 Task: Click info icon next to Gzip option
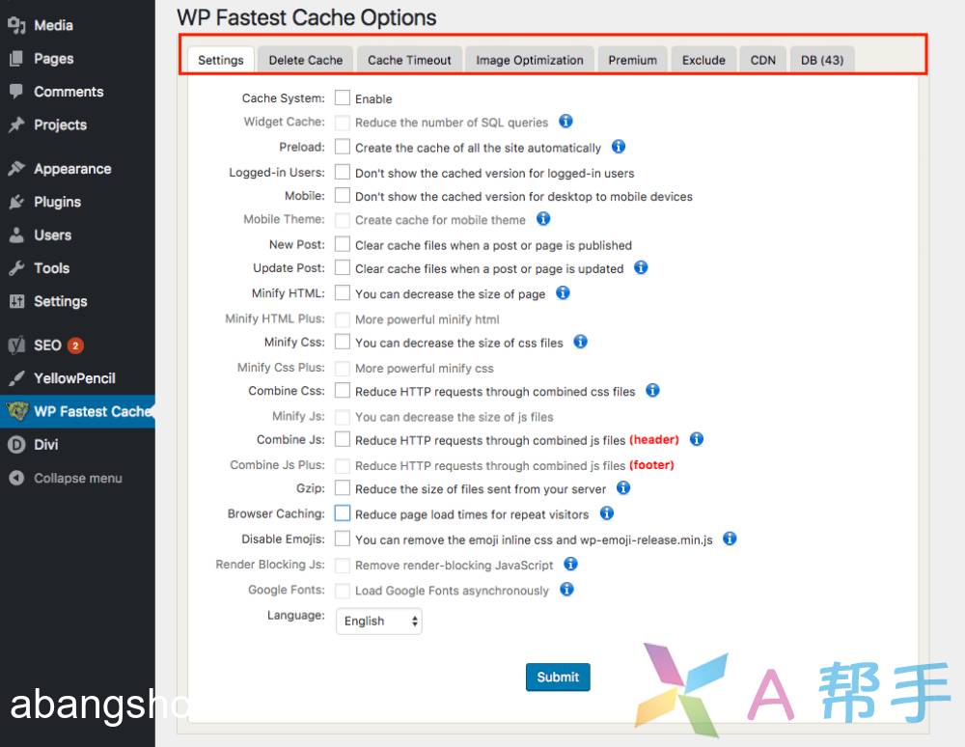pos(623,488)
